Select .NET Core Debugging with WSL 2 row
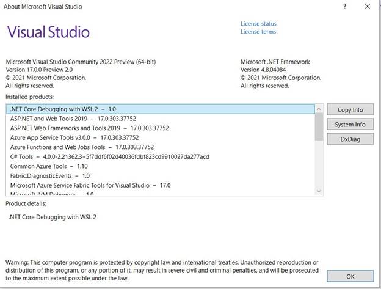The width and height of the screenshot is (381, 289). pyautogui.click(x=161, y=109)
